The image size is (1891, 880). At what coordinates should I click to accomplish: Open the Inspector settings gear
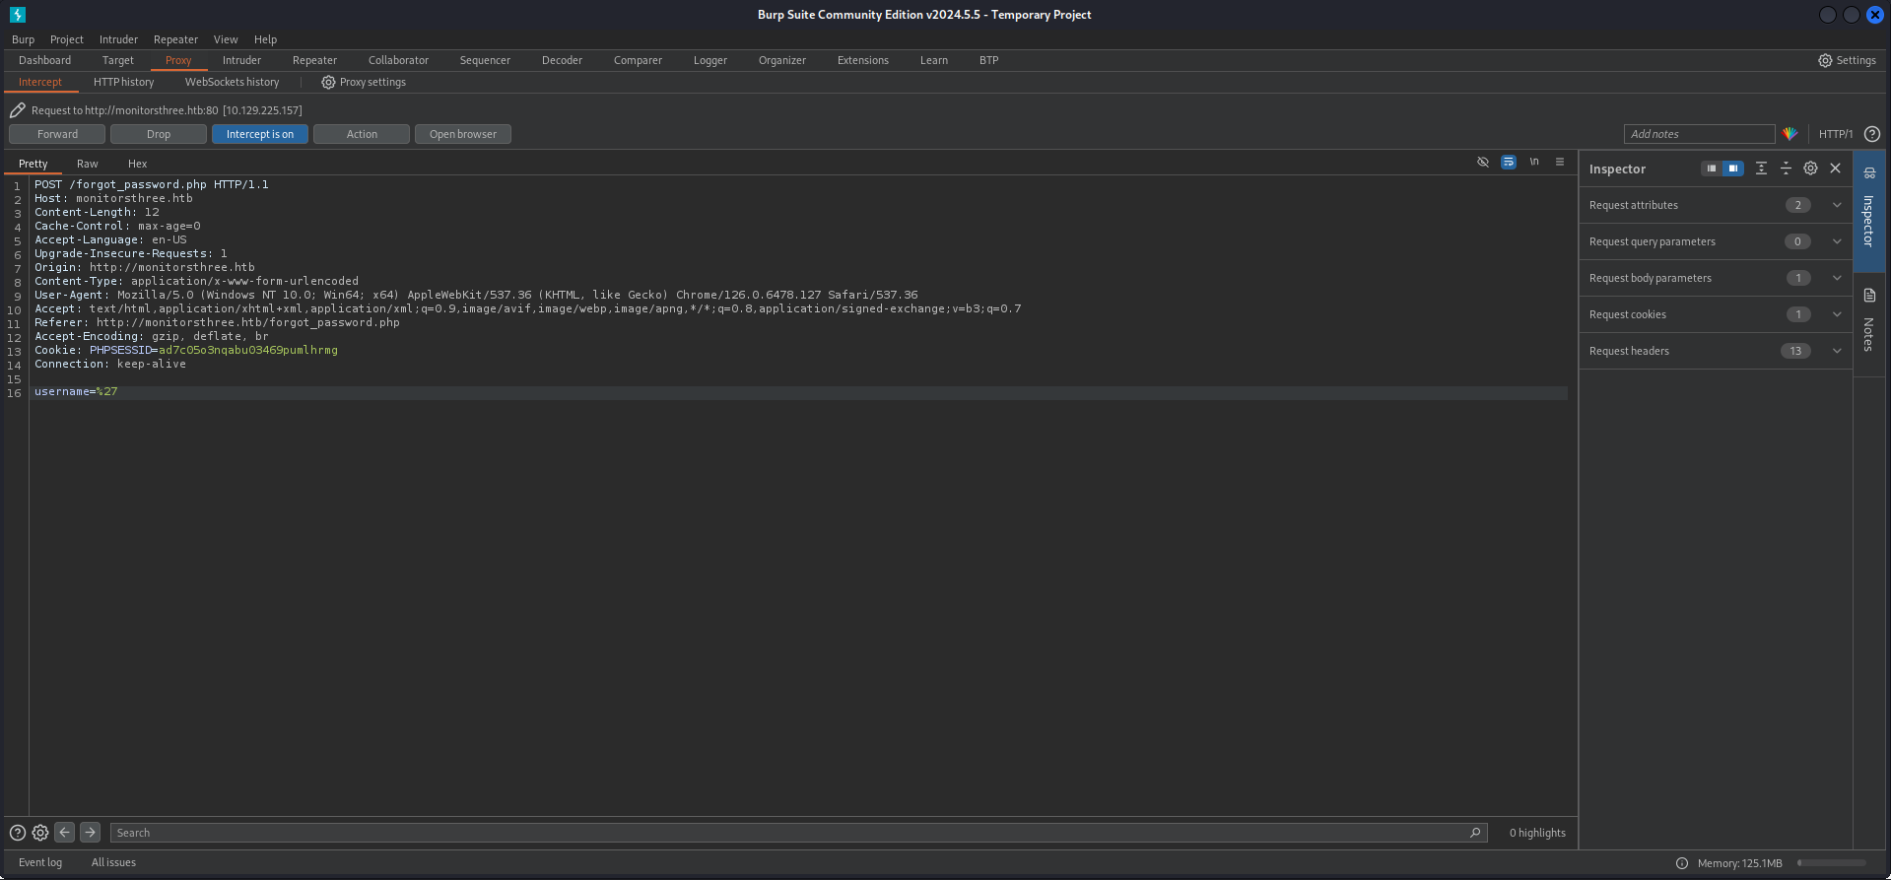1810,169
